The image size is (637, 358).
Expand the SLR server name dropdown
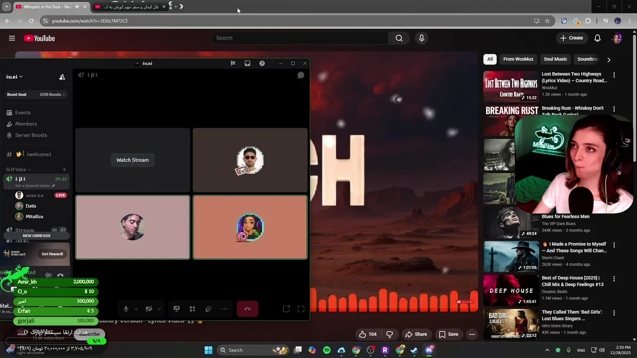(14, 77)
